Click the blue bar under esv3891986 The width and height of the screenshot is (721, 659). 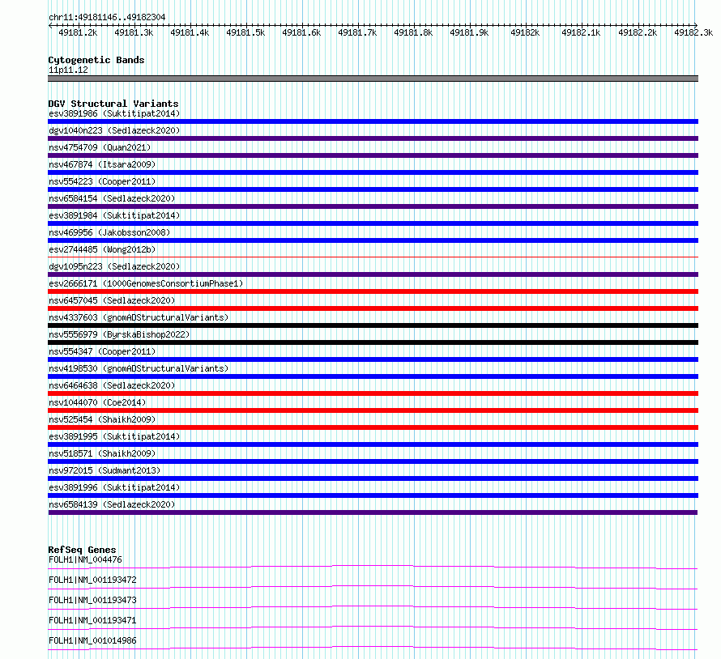pyautogui.click(x=373, y=121)
